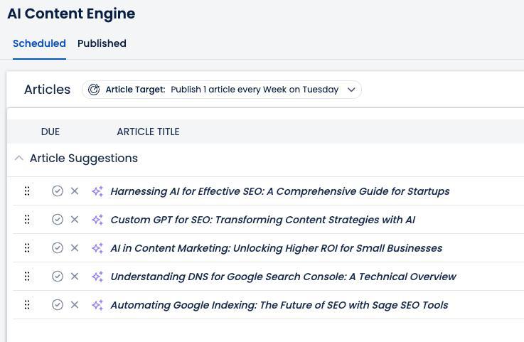
Task: Open the Article Target schedule dropdown
Action: 351,90
